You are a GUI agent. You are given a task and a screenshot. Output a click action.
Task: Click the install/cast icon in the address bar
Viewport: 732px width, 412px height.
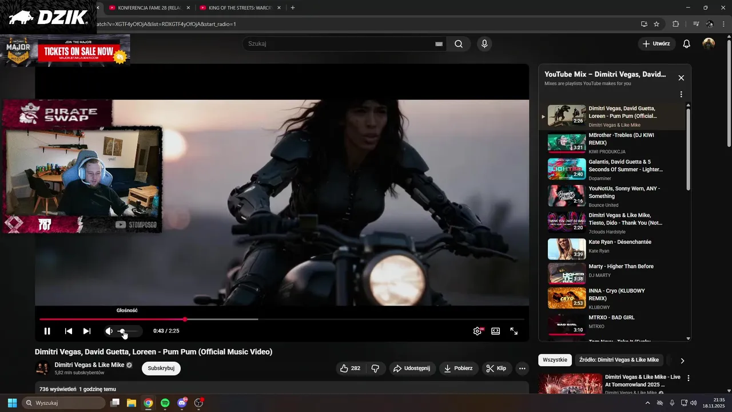pyautogui.click(x=644, y=24)
